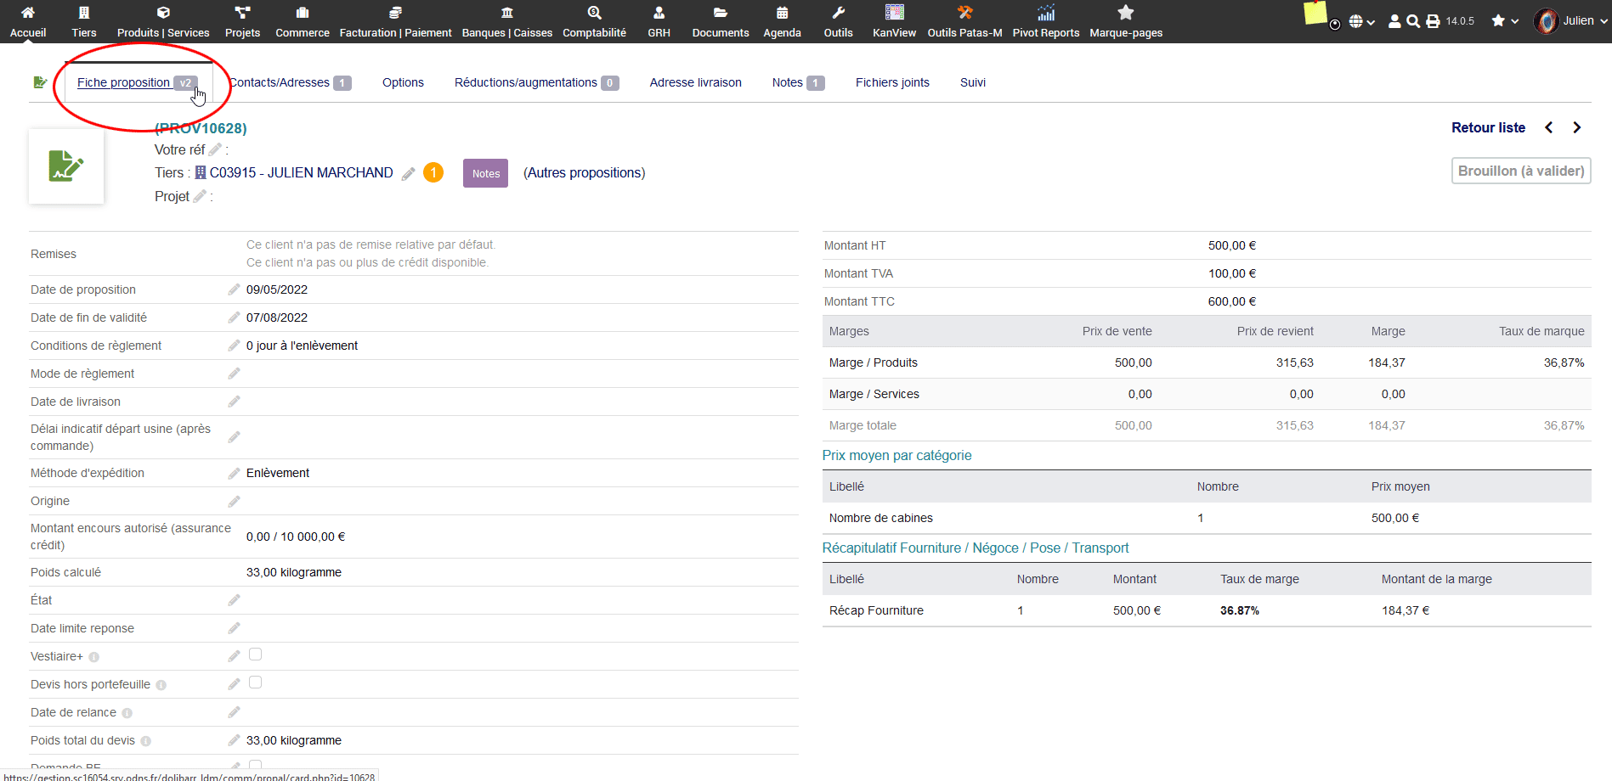1612x781 pixels.
Task: Switch to Contacts/Adresses tab
Action: [x=280, y=82]
